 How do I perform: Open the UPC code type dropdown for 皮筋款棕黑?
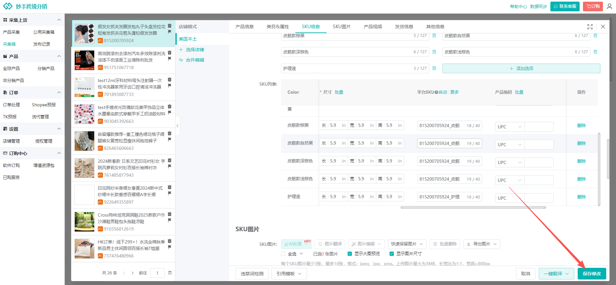[x=509, y=127]
